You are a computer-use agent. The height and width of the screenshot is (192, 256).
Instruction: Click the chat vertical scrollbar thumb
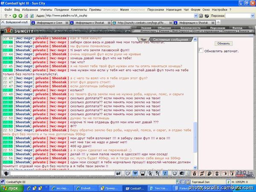tap(195, 137)
